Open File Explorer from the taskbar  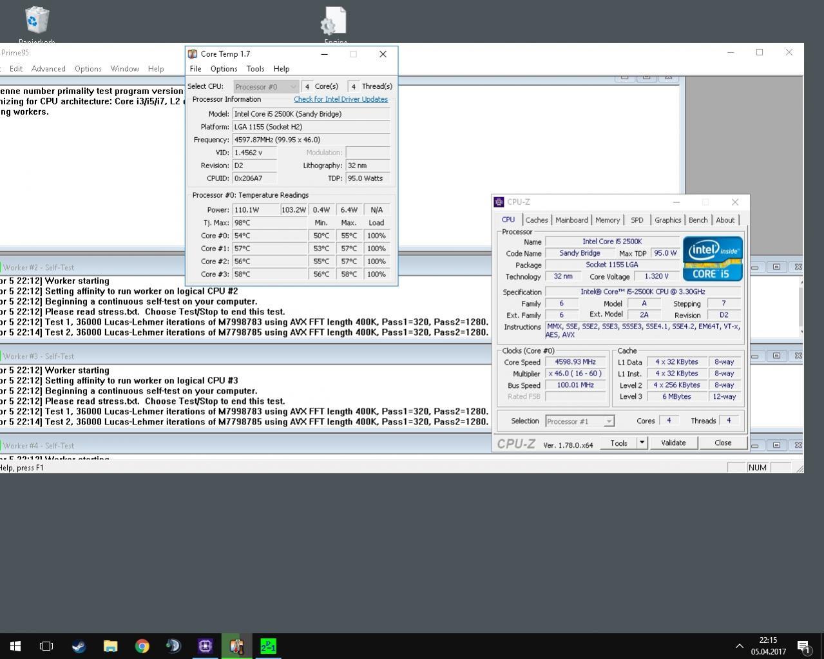(110, 645)
